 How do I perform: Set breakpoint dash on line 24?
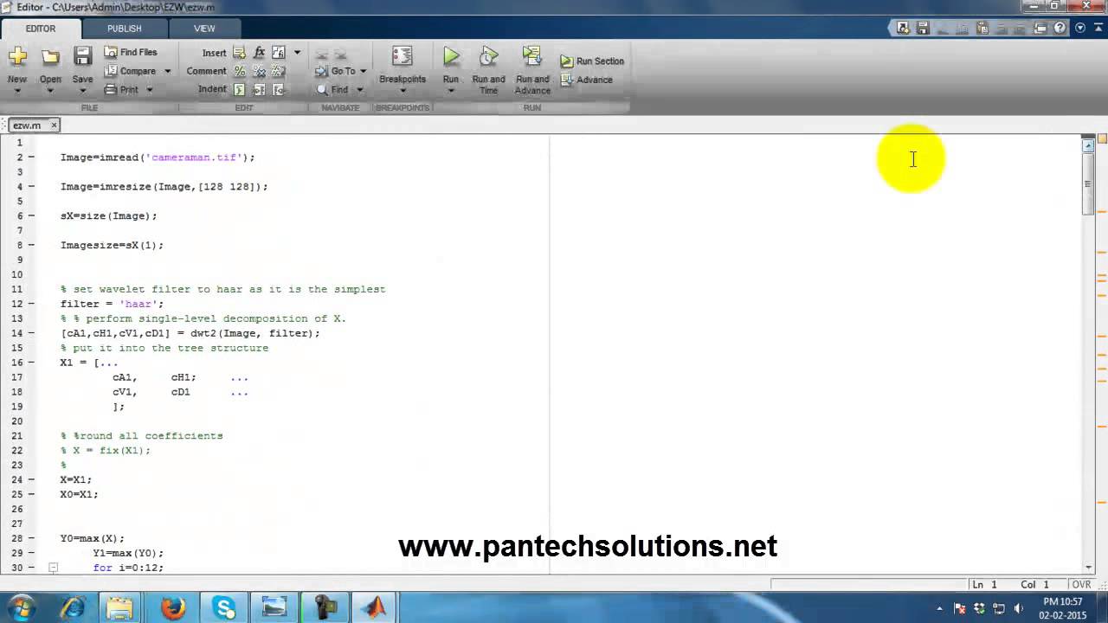tap(32, 479)
